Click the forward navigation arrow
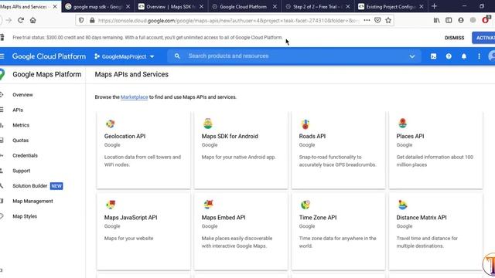The width and height of the screenshot is (495, 278). (9, 20)
